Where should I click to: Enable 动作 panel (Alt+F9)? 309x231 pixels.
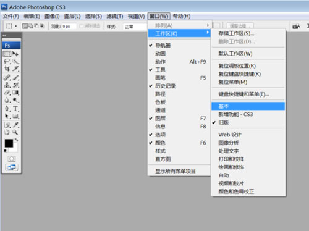(x=179, y=62)
